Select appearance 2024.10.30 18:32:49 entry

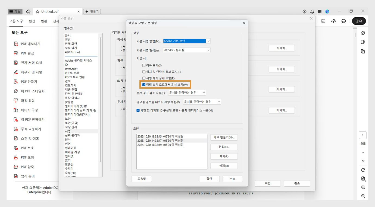coord(172,145)
